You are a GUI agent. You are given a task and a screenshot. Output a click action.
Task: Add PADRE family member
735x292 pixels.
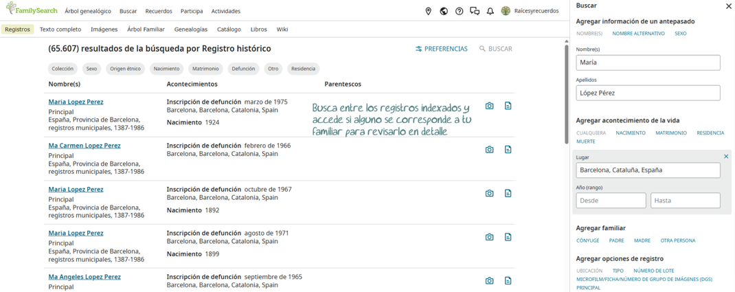point(616,240)
